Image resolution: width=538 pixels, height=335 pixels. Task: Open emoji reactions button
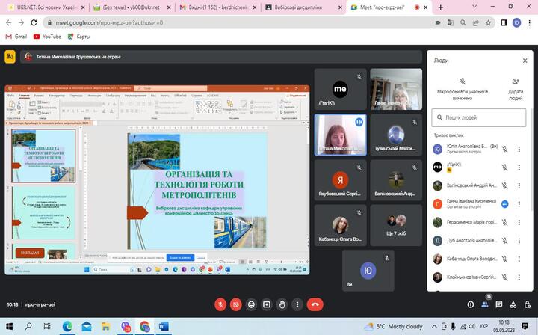[x=251, y=304]
